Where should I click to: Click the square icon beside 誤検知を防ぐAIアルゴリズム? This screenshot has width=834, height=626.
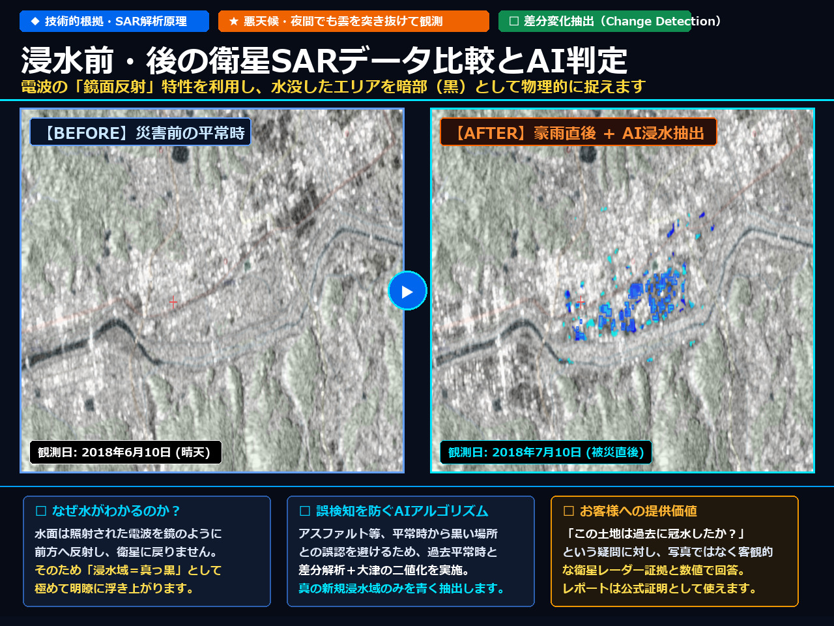(x=304, y=511)
